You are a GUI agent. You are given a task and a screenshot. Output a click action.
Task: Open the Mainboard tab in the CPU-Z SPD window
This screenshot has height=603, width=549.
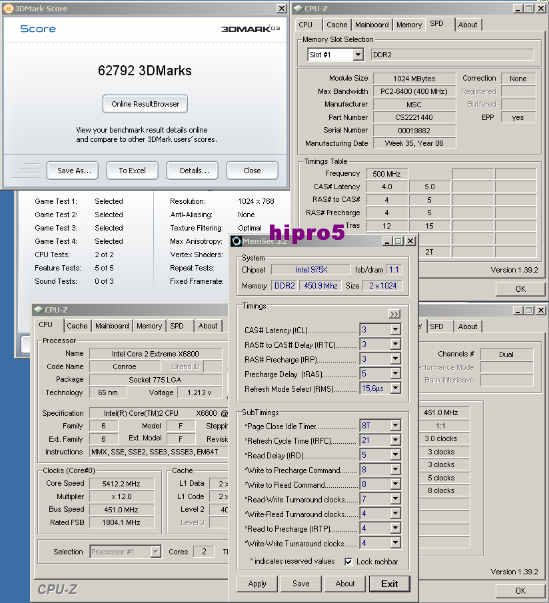[x=372, y=25]
